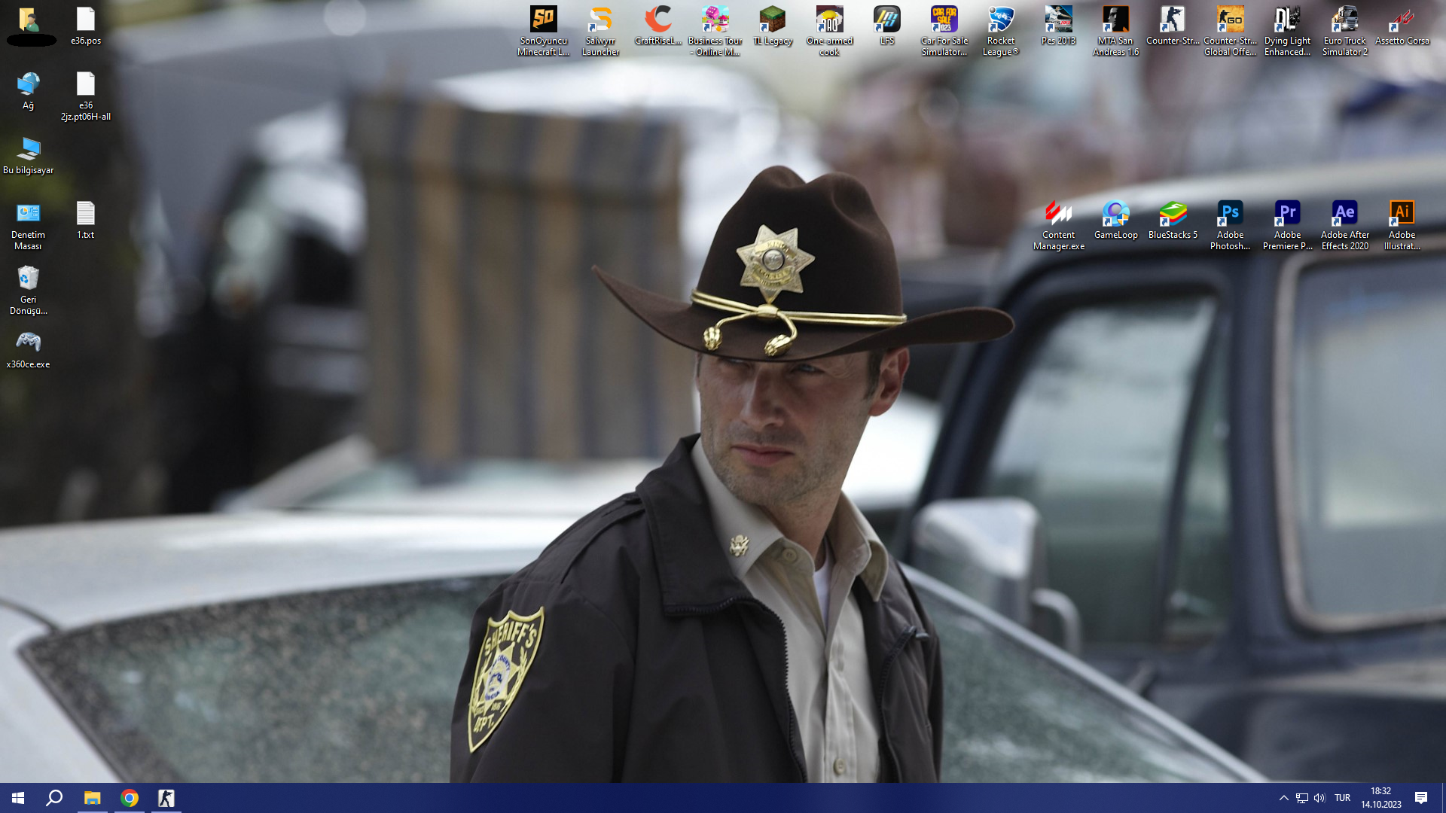Select the CraftRise Launcher shortcut
Image resolution: width=1446 pixels, height=813 pixels.
point(658,26)
